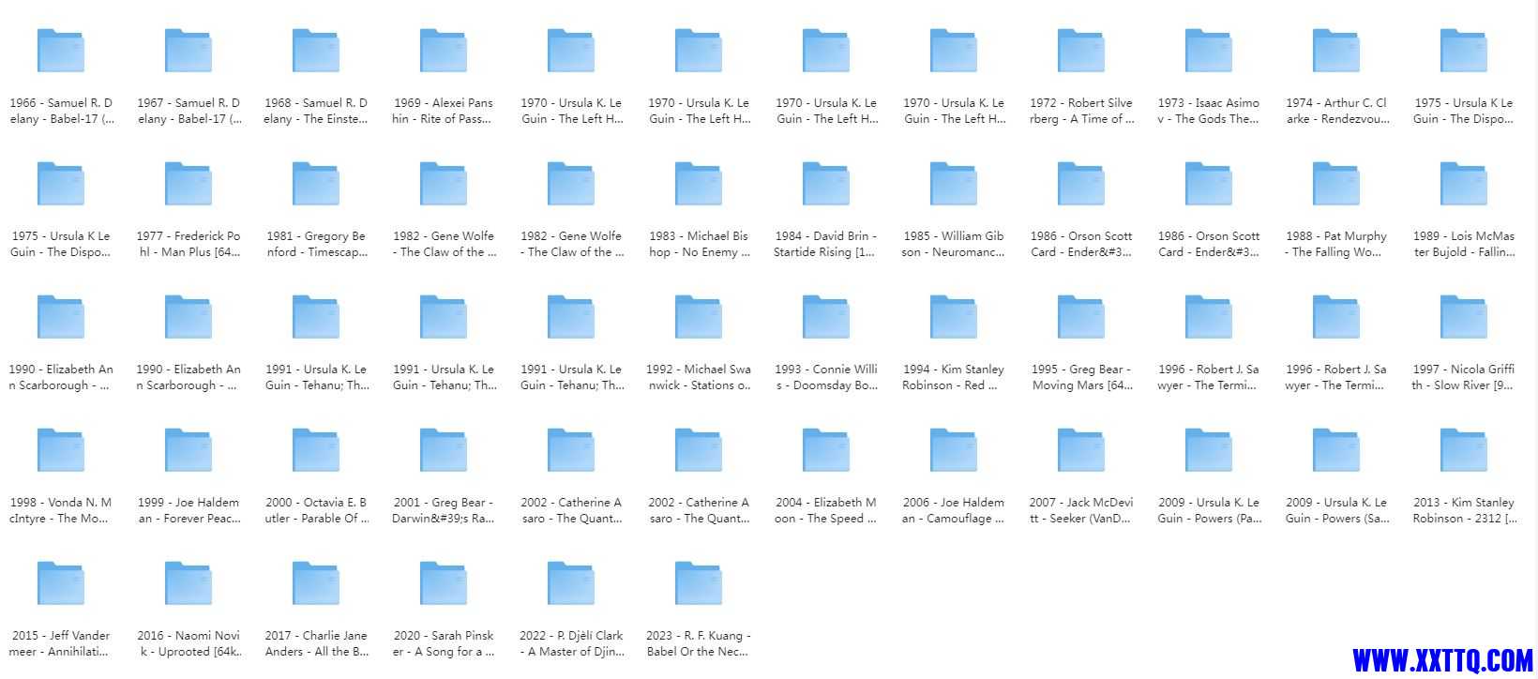Select the 1983 Michael Bishop folder icon
The image size is (1538, 679).
[x=699, y=184]
